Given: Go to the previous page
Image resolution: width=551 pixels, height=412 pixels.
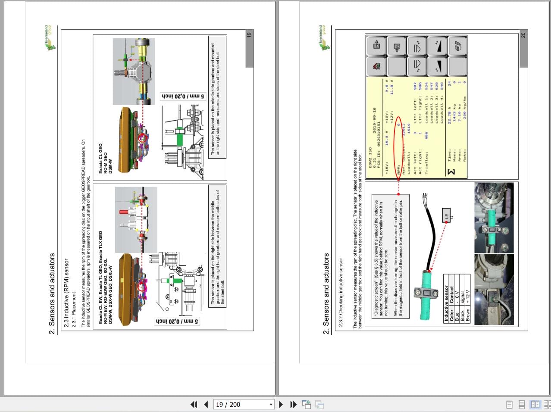Looking at the screenshot, I should point(206,404).
